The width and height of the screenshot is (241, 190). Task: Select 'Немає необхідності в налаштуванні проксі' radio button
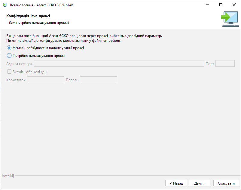(9, 48)
